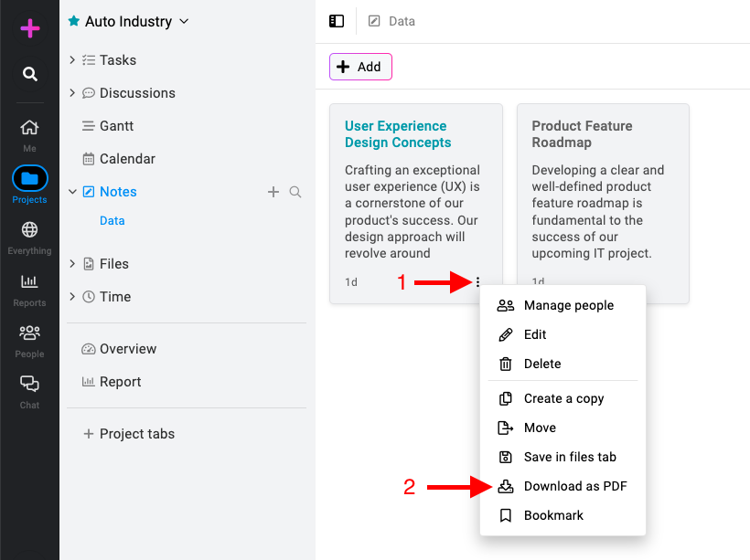Click the star icon beside Auto Industry
Viewport: 750px width, 560px height.
(x=74, y=21)
